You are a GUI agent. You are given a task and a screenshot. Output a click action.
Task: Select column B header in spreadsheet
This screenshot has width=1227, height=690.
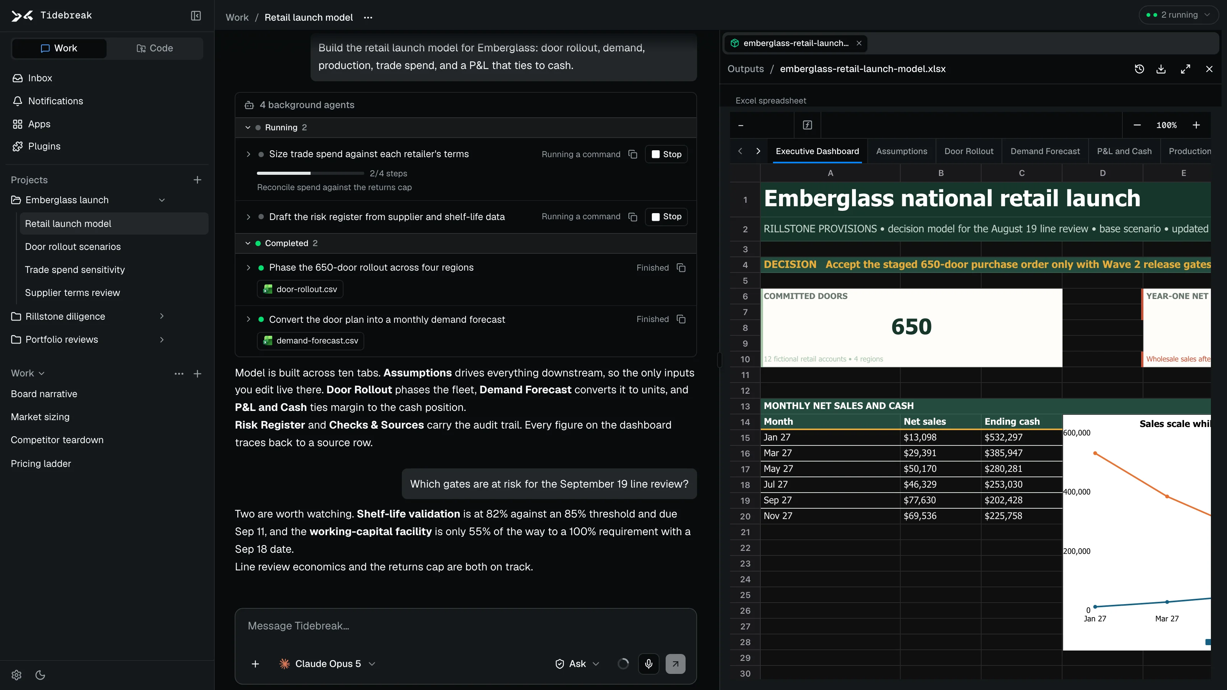point(940,173)
